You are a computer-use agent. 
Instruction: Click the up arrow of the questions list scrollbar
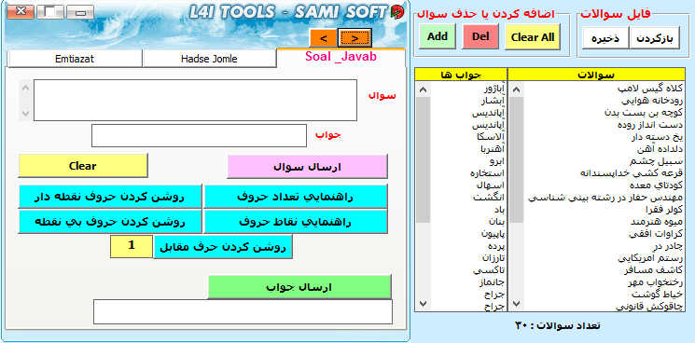click(x=516, y=90)
